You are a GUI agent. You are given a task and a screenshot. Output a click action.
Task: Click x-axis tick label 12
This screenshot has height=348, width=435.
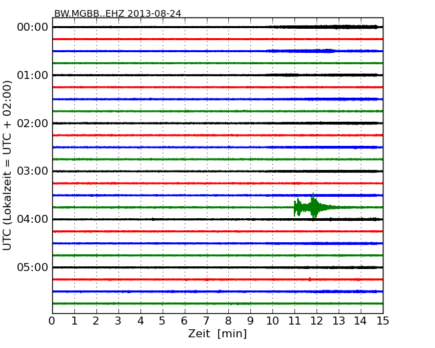click(x=317, y=321)
